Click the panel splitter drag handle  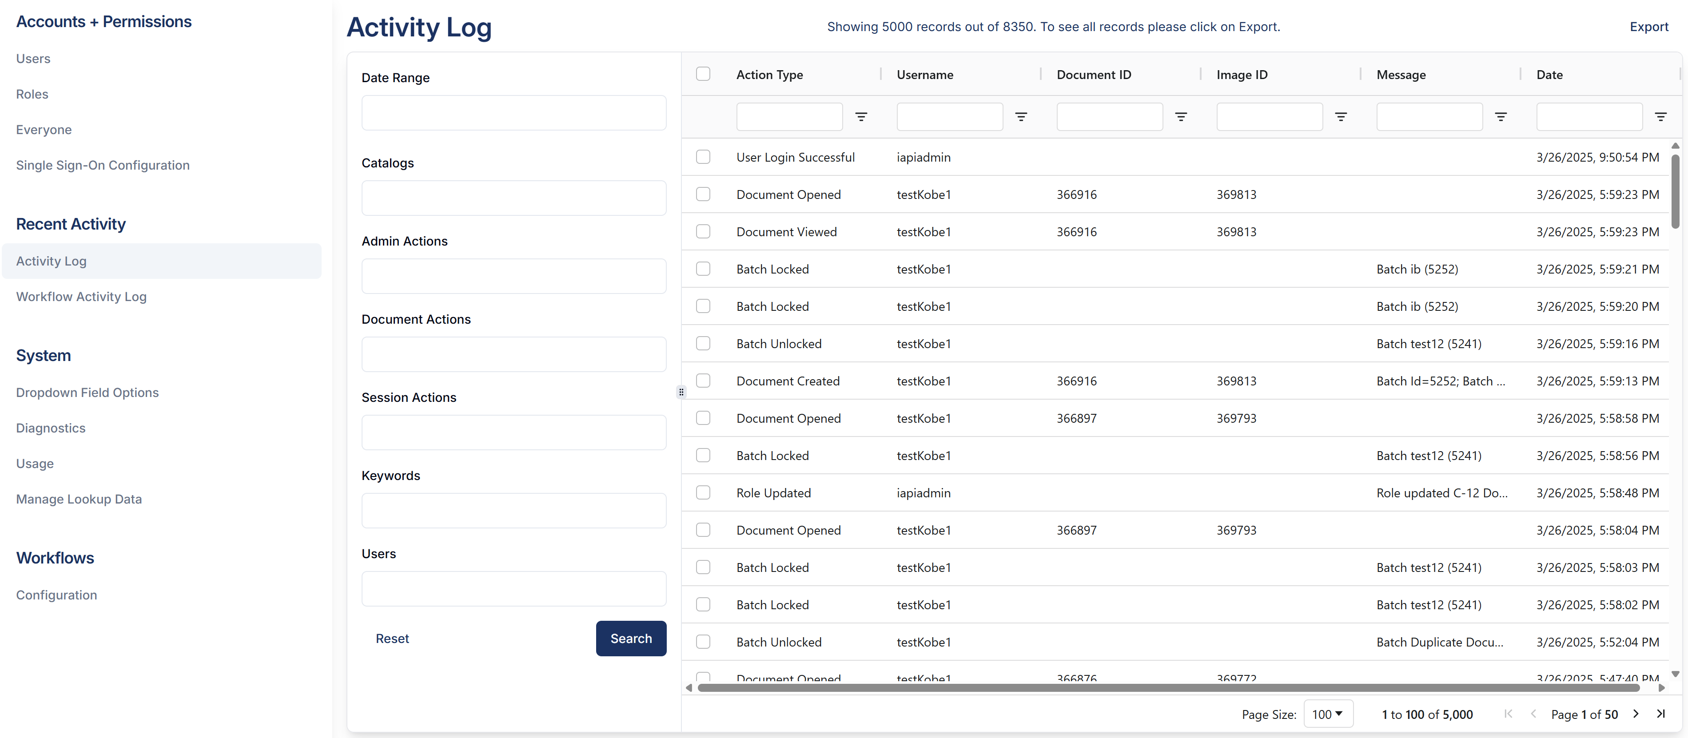coord(681,392)
